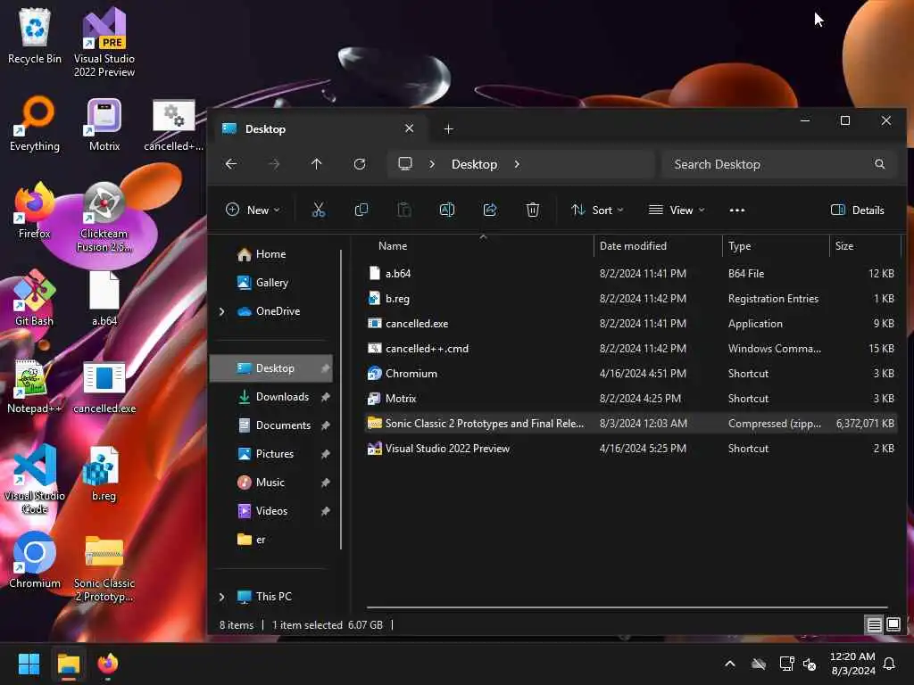The width and height of the screenshot is (914, 685).
Task: Select cancelled++.cmd file row
Action: tap(631, 349)
